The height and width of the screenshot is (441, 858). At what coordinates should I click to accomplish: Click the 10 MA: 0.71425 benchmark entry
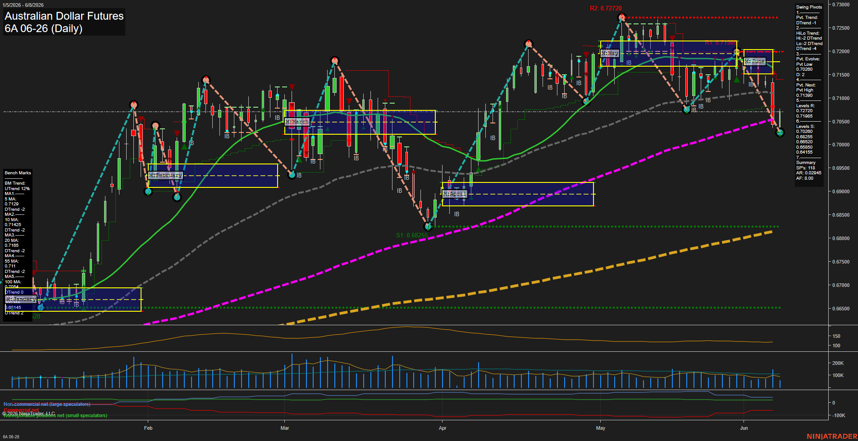coord(13,222)
